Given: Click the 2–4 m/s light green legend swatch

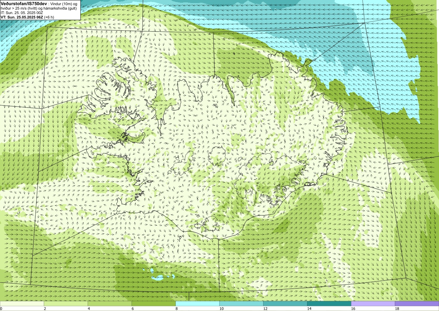Looking at the screenshot, I should 66,303.
